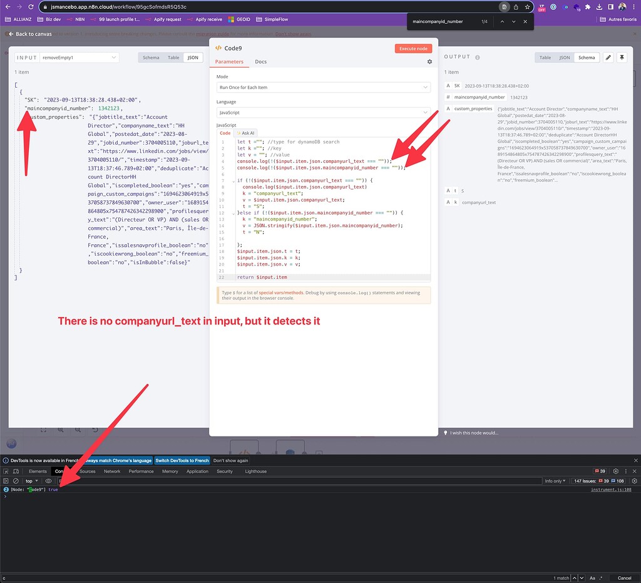
Task: Click the pencil edit icon in OUTPUT panel
Action: [x=608, y=57]
